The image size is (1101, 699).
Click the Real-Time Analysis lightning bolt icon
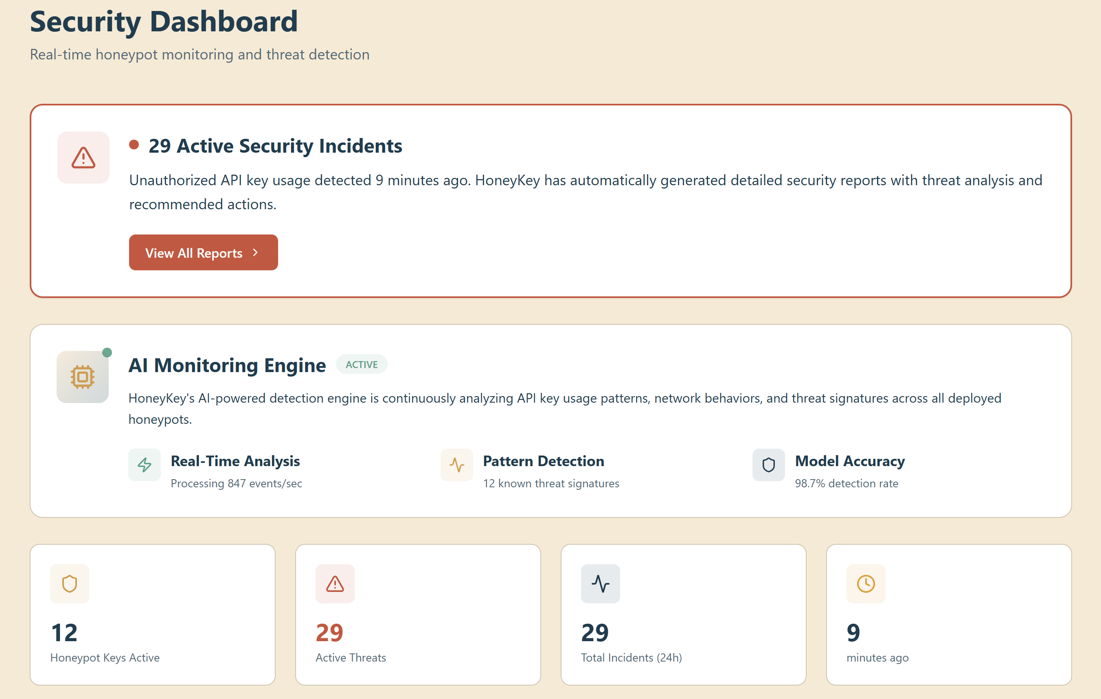click(x=145, y=465)
